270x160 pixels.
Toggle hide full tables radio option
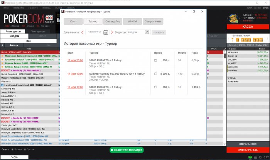click(12, 150)
